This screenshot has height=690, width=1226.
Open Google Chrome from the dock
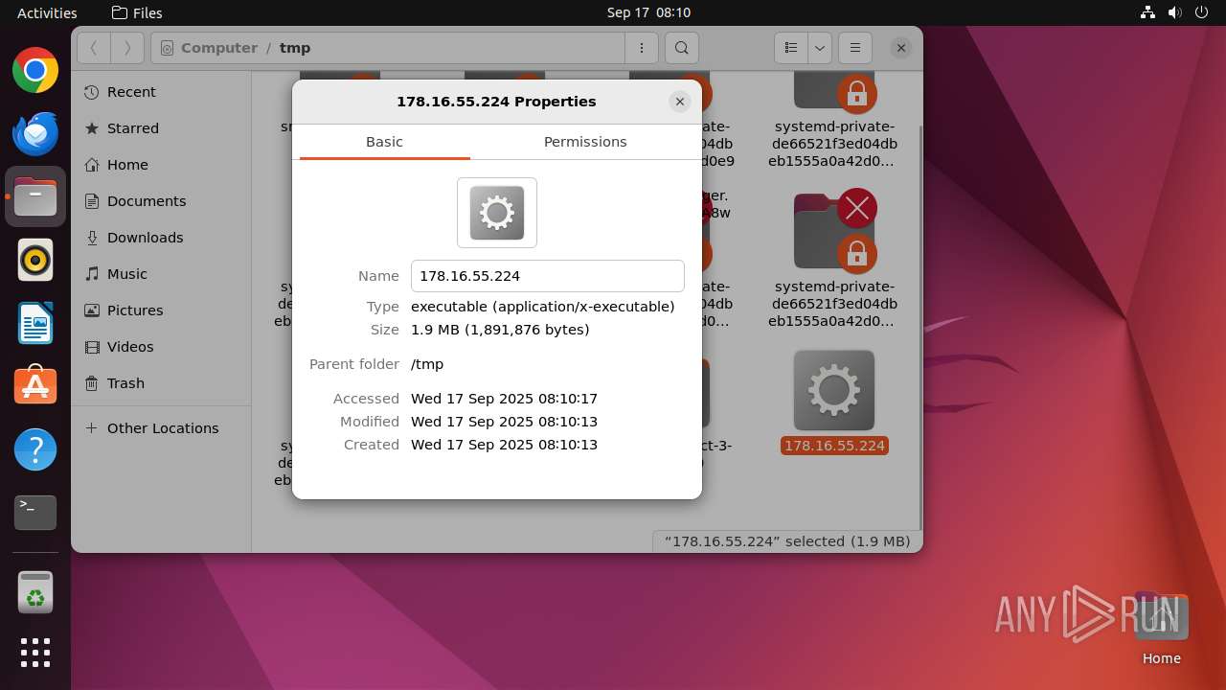[35, 70]
